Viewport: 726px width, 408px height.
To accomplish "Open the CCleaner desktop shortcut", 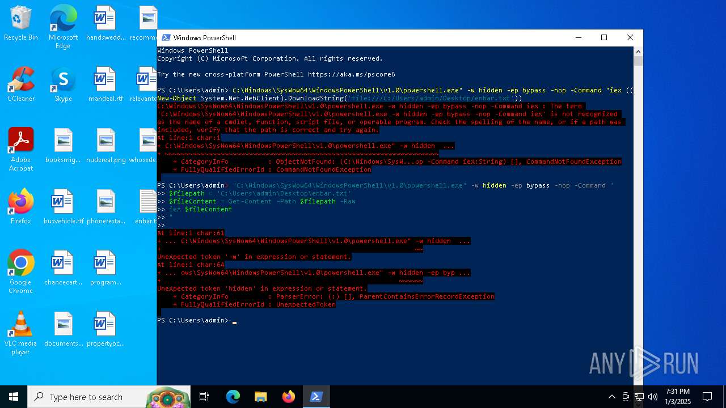I will coord(21,84).
